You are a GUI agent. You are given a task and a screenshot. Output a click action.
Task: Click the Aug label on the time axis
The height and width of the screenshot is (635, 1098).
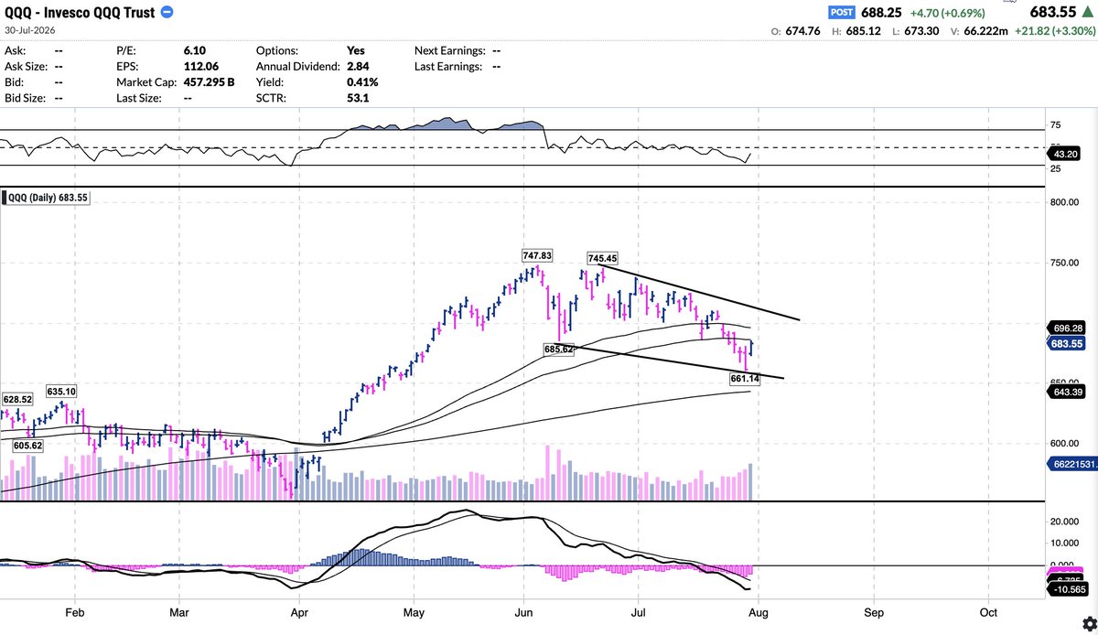click(760, 611)
